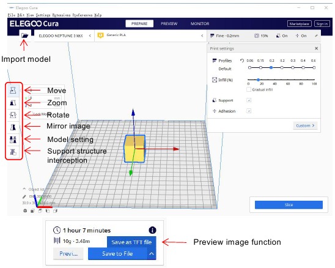The width and height of the screenshot is (335, 268).
Task: Enable the Gradual infill checkbox
Action: (x=249, y=89)
